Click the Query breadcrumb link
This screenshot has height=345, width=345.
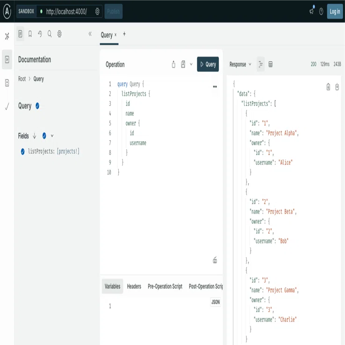pyautogui.click(x=38, y=79)
